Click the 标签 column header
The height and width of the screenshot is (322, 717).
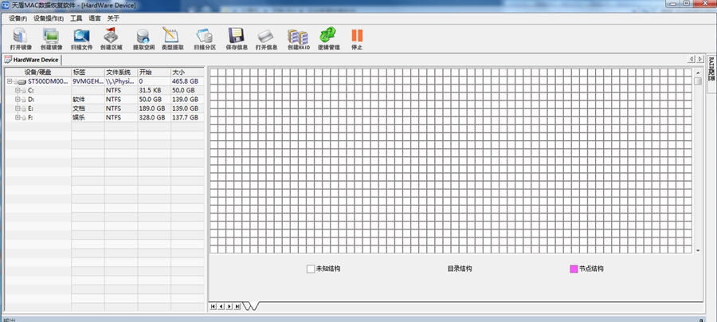(88, 73)
